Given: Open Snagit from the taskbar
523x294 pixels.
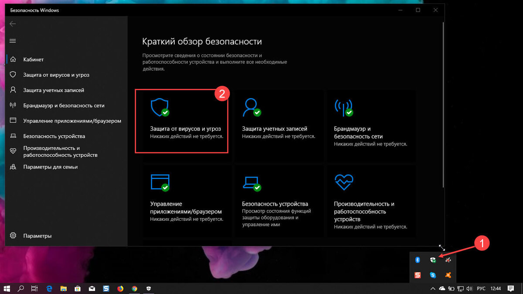Looking at the screenshot, I should 106,288.
